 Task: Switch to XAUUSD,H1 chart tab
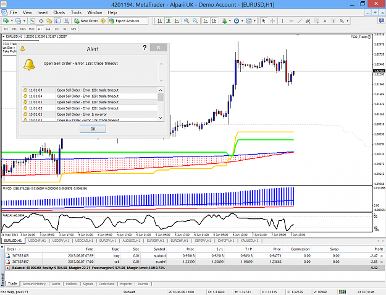(250, 241)
